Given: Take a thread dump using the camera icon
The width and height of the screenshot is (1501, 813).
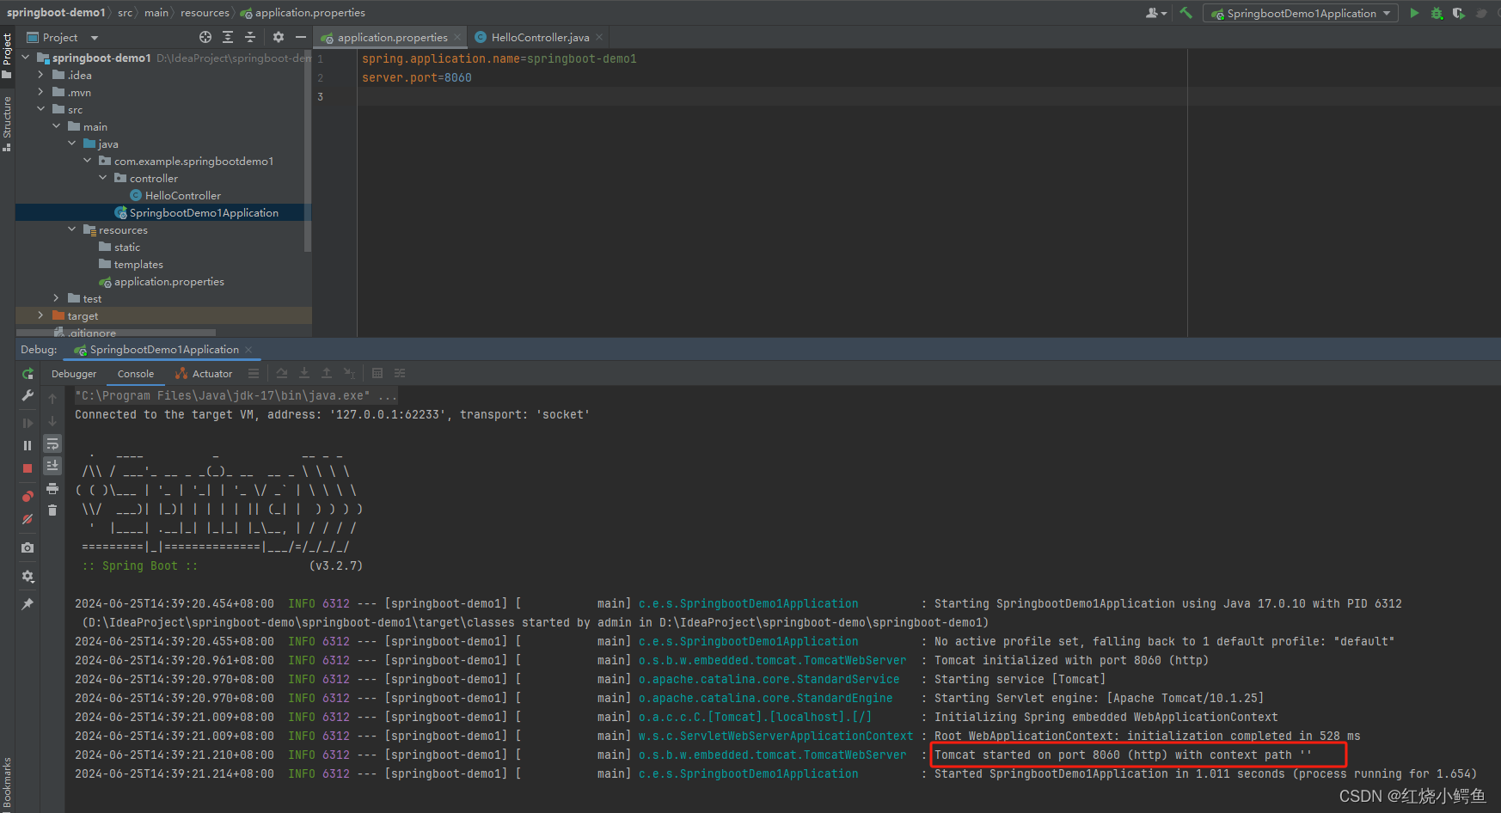Looking at the screenshot, I should click(x=27, y=547).
